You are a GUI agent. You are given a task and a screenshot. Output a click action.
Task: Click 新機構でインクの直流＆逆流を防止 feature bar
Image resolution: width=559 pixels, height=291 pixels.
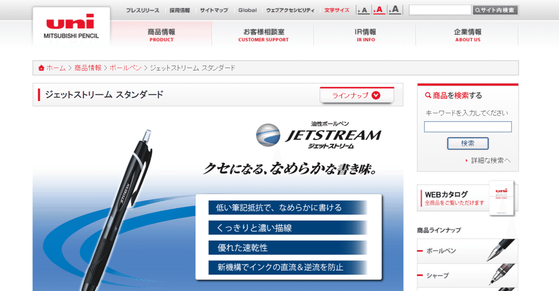[288, 267]
